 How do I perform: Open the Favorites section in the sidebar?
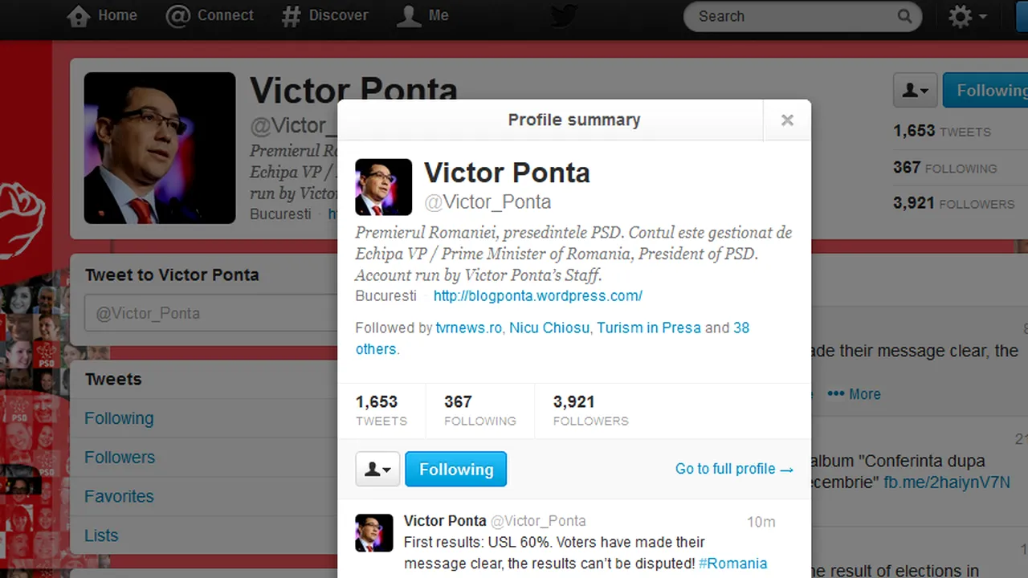[119, 496]
